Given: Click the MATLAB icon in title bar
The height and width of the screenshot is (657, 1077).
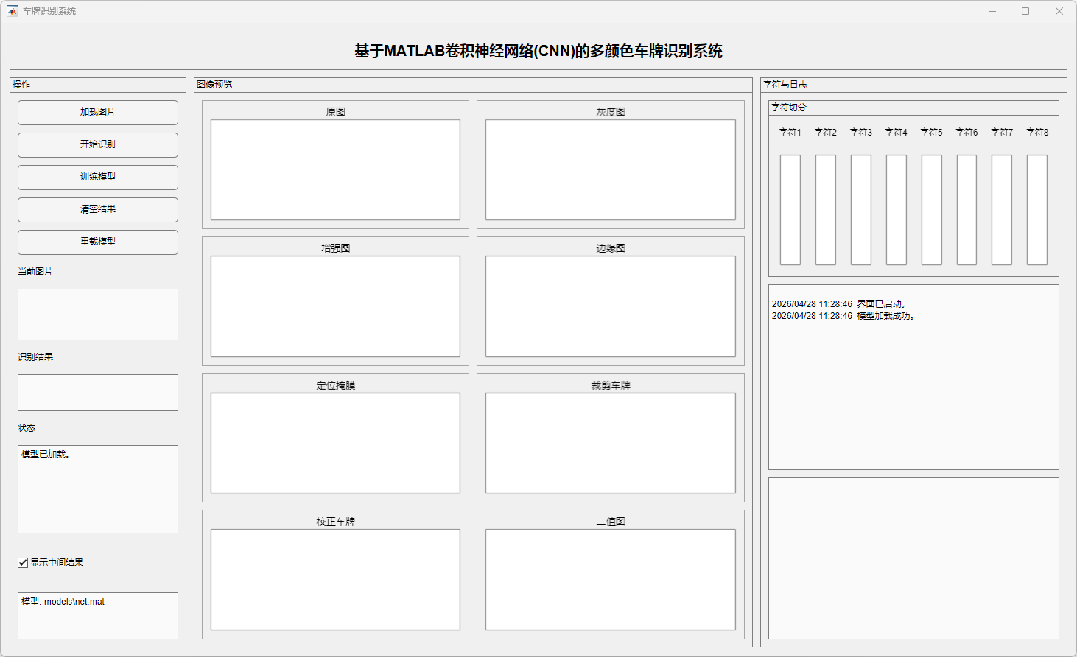Looking at the screenshot, I should click(13, 11).
